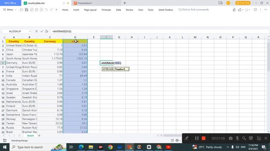This screenshot has width=270, height=151.
Task: Click the Open folder icon in quick toolbar
Action: point(22,10)
